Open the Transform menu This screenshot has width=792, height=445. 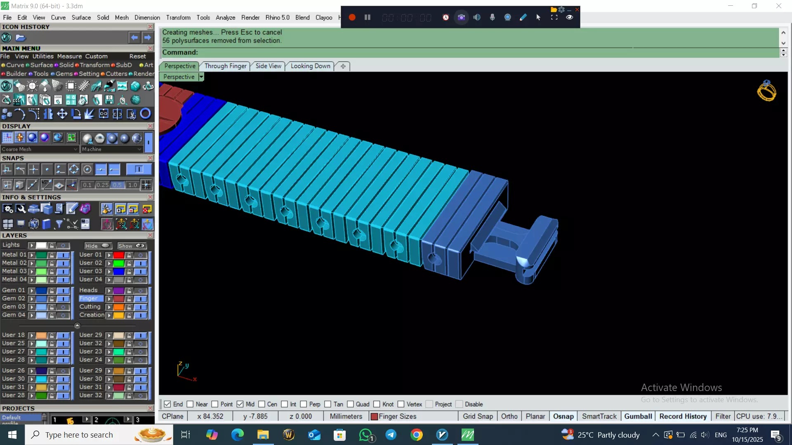pyautogui.click(x=178, y=17)
